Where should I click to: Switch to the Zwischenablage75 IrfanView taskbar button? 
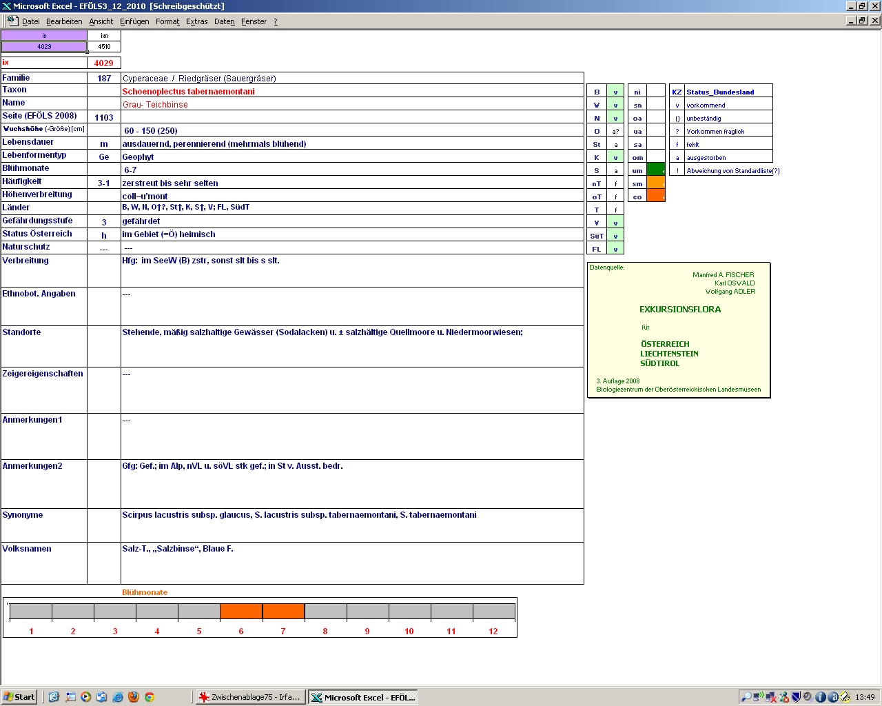pos(249,697)
